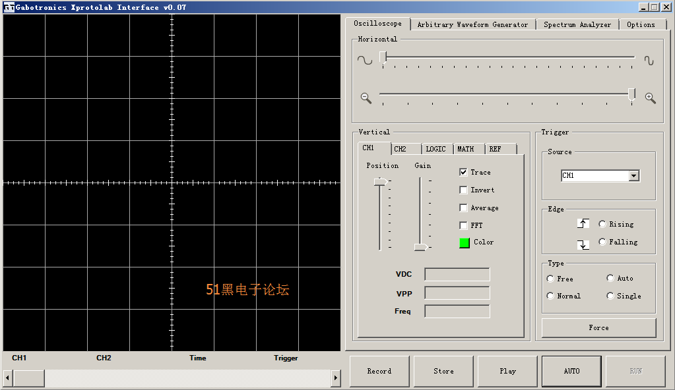Open the trigger Source CH1 dropdown
The image size is (675, 390).
633,175
